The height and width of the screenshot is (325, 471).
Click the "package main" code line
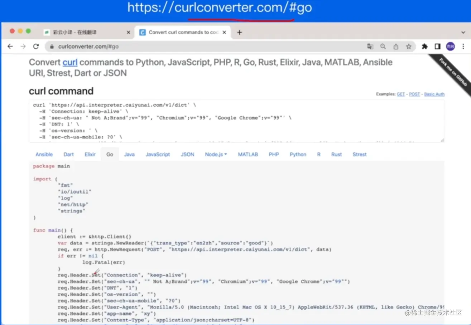point(52,166)
